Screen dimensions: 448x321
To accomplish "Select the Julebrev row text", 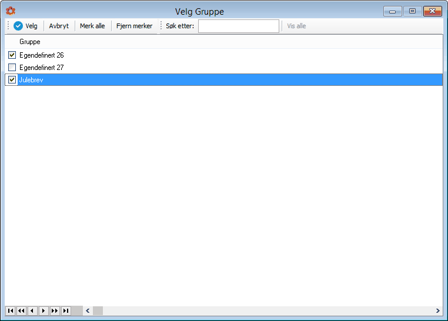I will [31, 80].
